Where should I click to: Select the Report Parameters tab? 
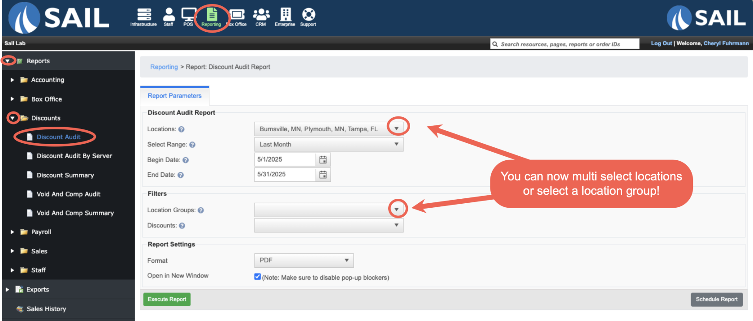(175, 96)
